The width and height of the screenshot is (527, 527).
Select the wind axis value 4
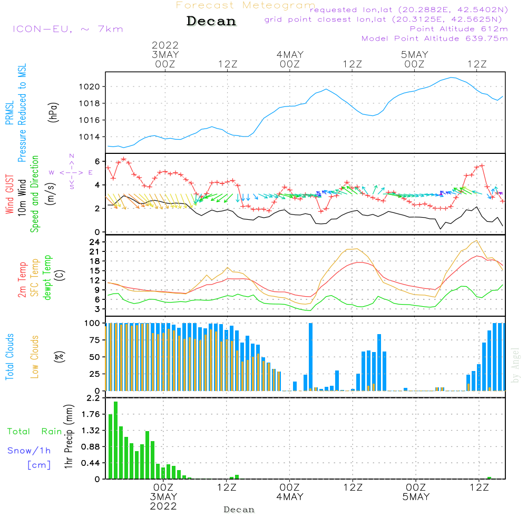coord(97,185)
